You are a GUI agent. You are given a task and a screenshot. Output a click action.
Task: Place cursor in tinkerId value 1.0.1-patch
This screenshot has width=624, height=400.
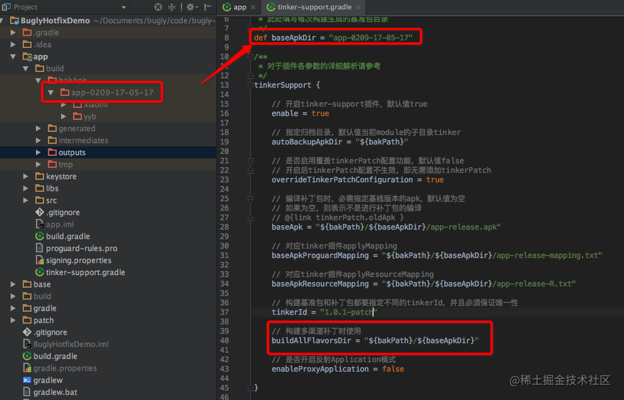click(348, 312)
